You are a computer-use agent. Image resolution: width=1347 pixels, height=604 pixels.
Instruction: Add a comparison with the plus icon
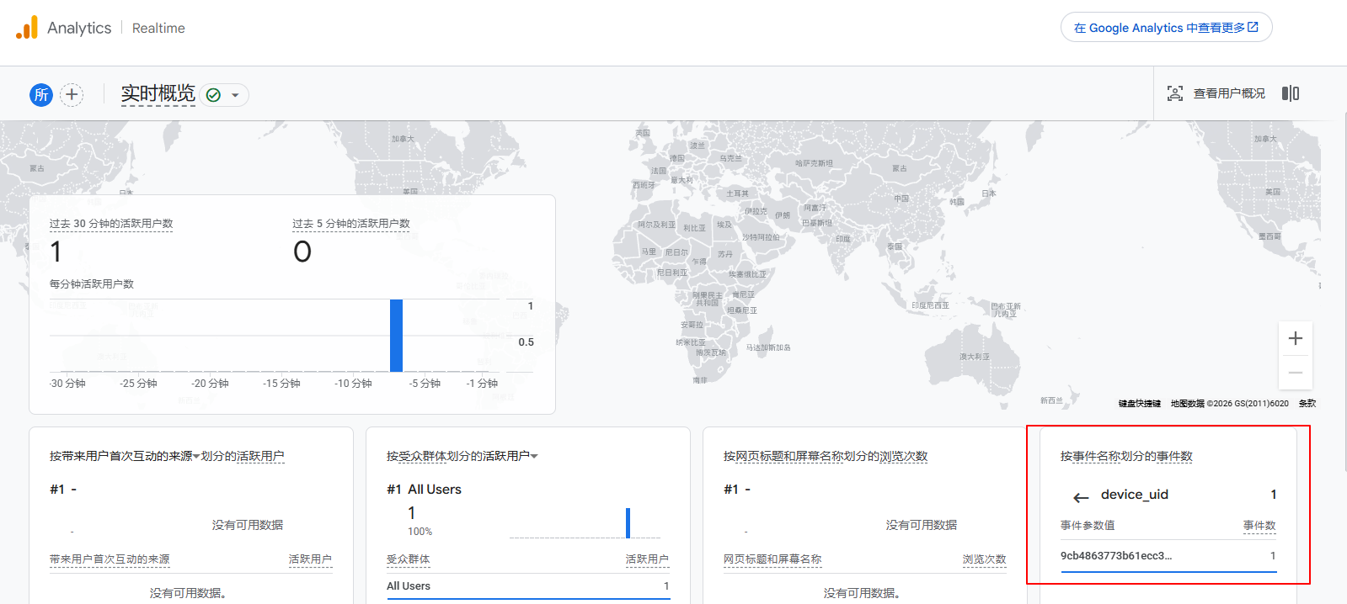(72, 94)
